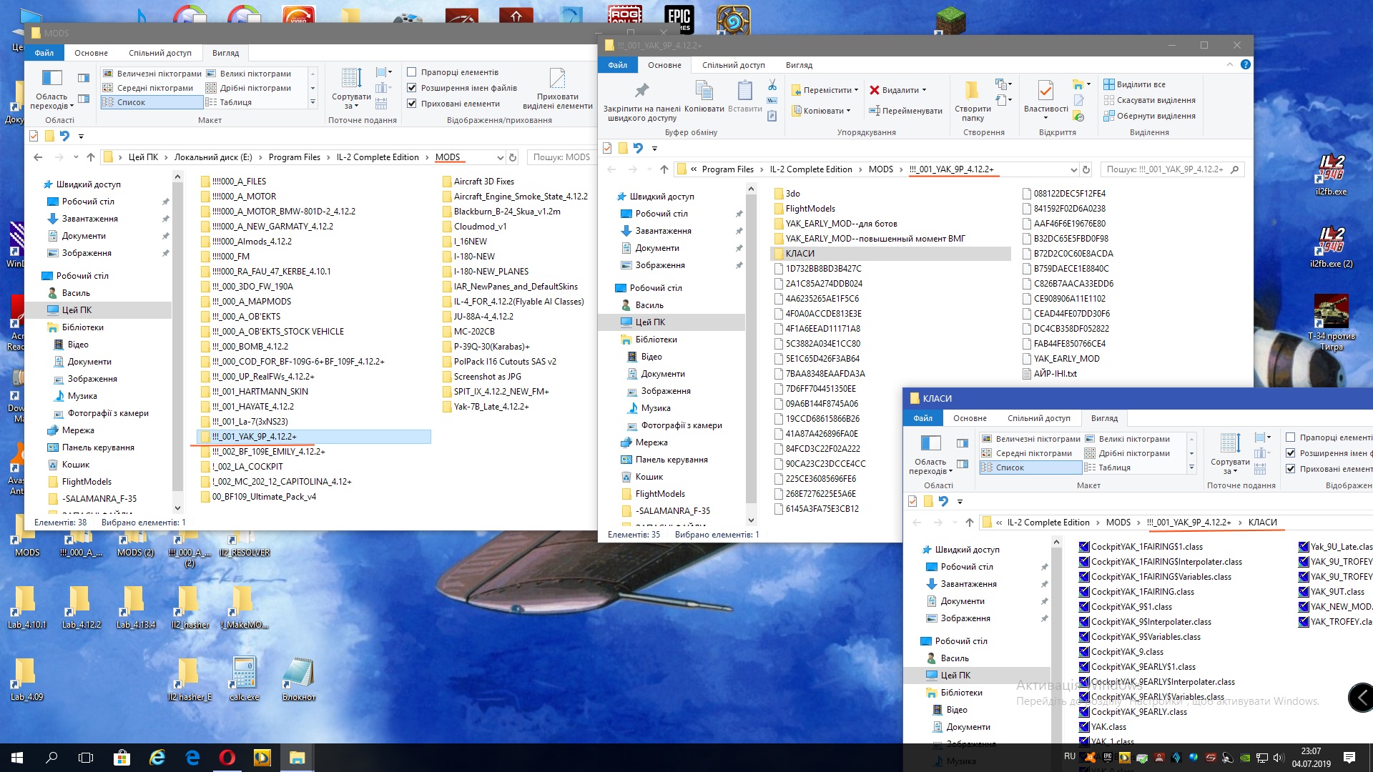Viewport: 1373px width, 772px height.
Task: Click the Create new folder icon
Action: point(972,91)
